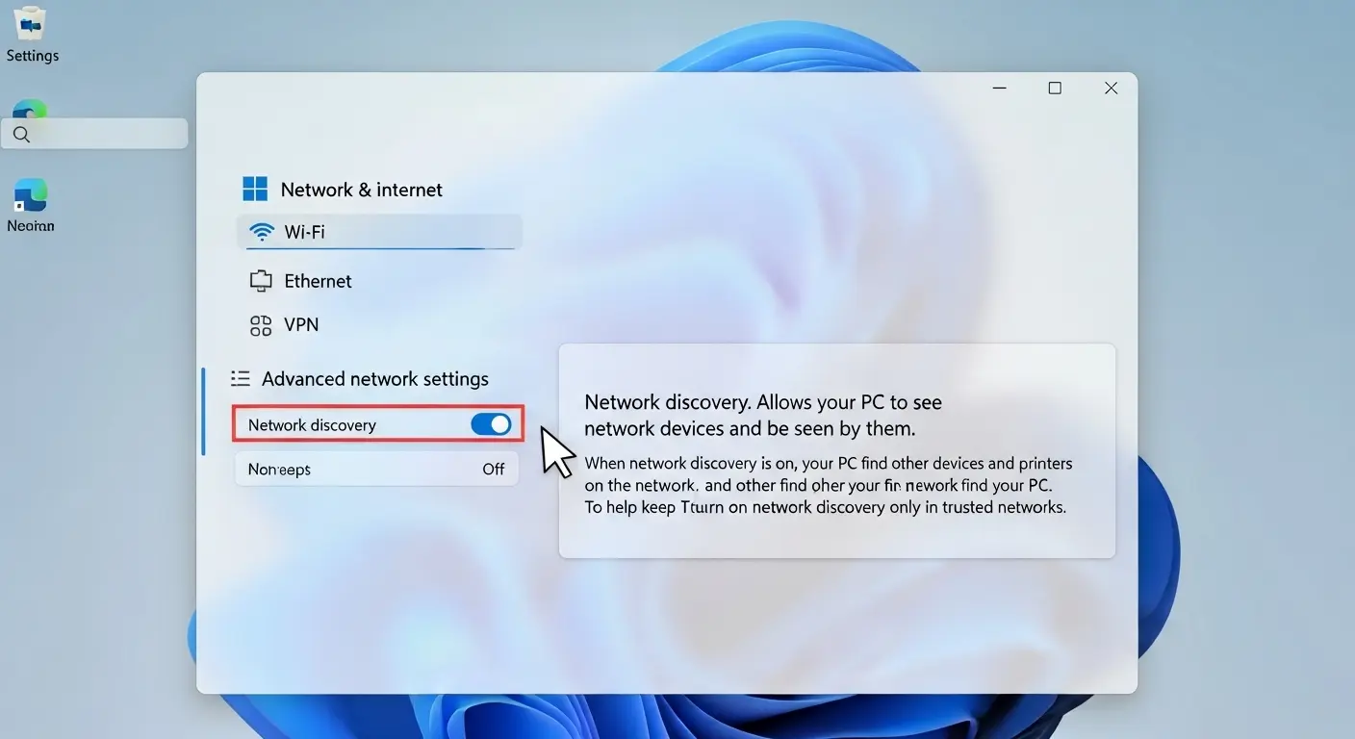Click the VPN icon
The width and height of the screenshot is (1355, 739).
(261, 325)
